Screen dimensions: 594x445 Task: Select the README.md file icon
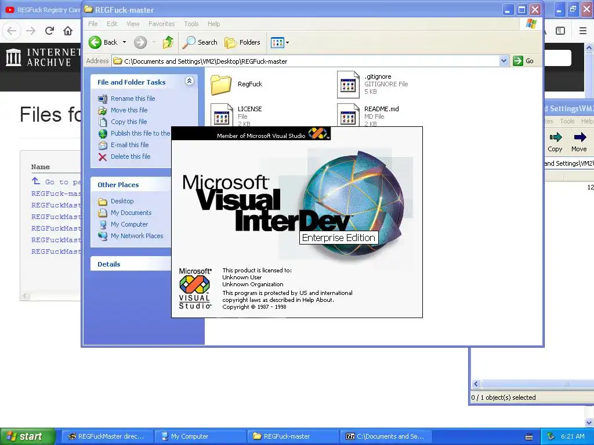[x=348, y=115]
